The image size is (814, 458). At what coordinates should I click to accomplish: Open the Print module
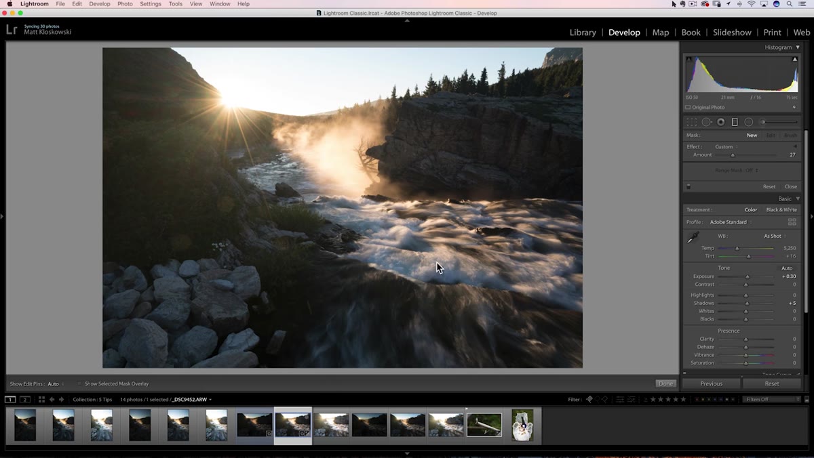(x=772, y=33)
